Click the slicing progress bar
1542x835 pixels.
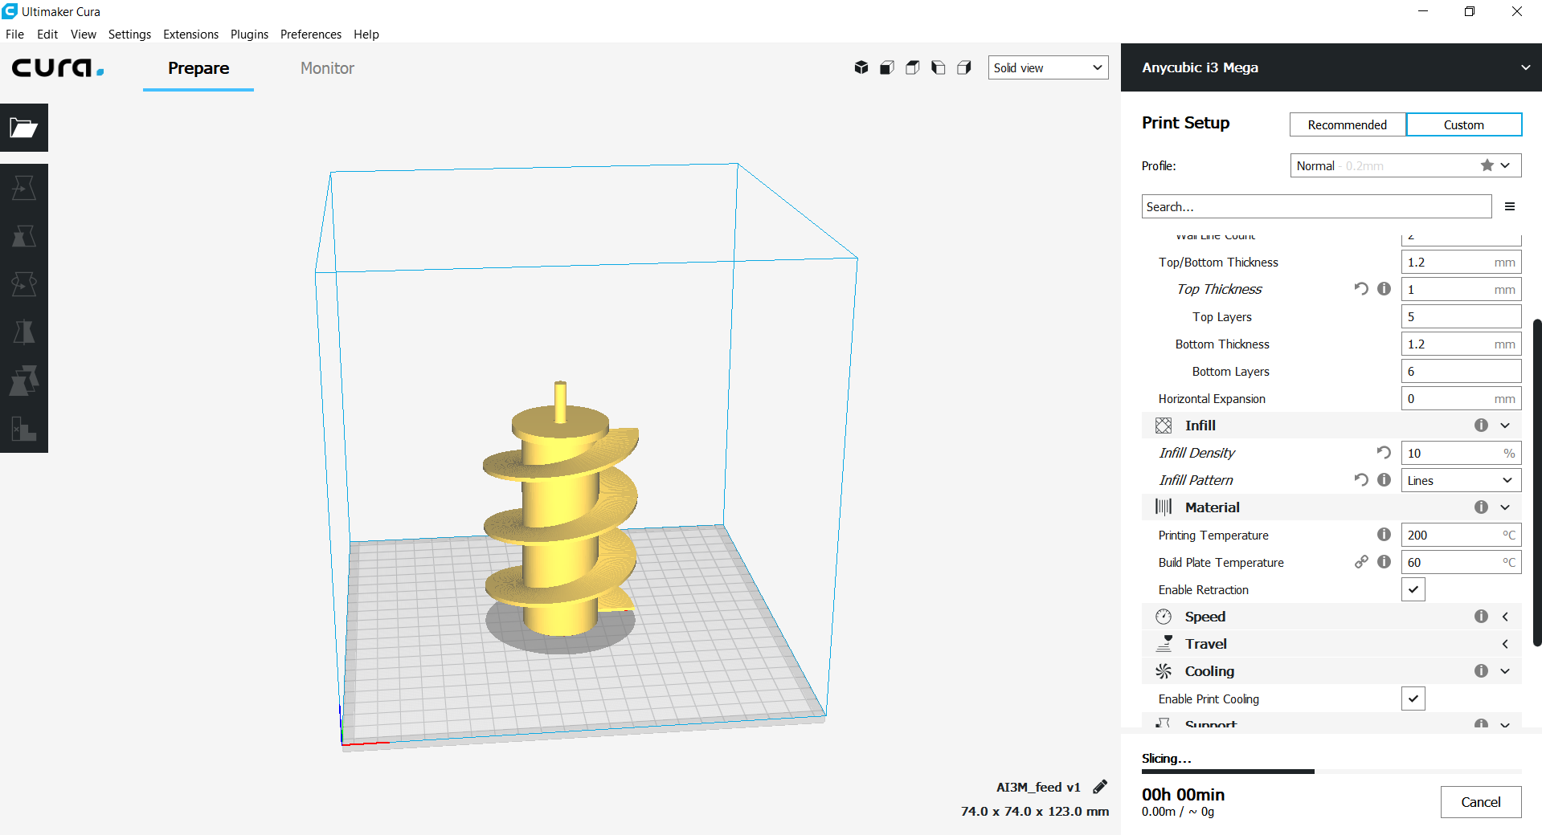pos(1331,772)
